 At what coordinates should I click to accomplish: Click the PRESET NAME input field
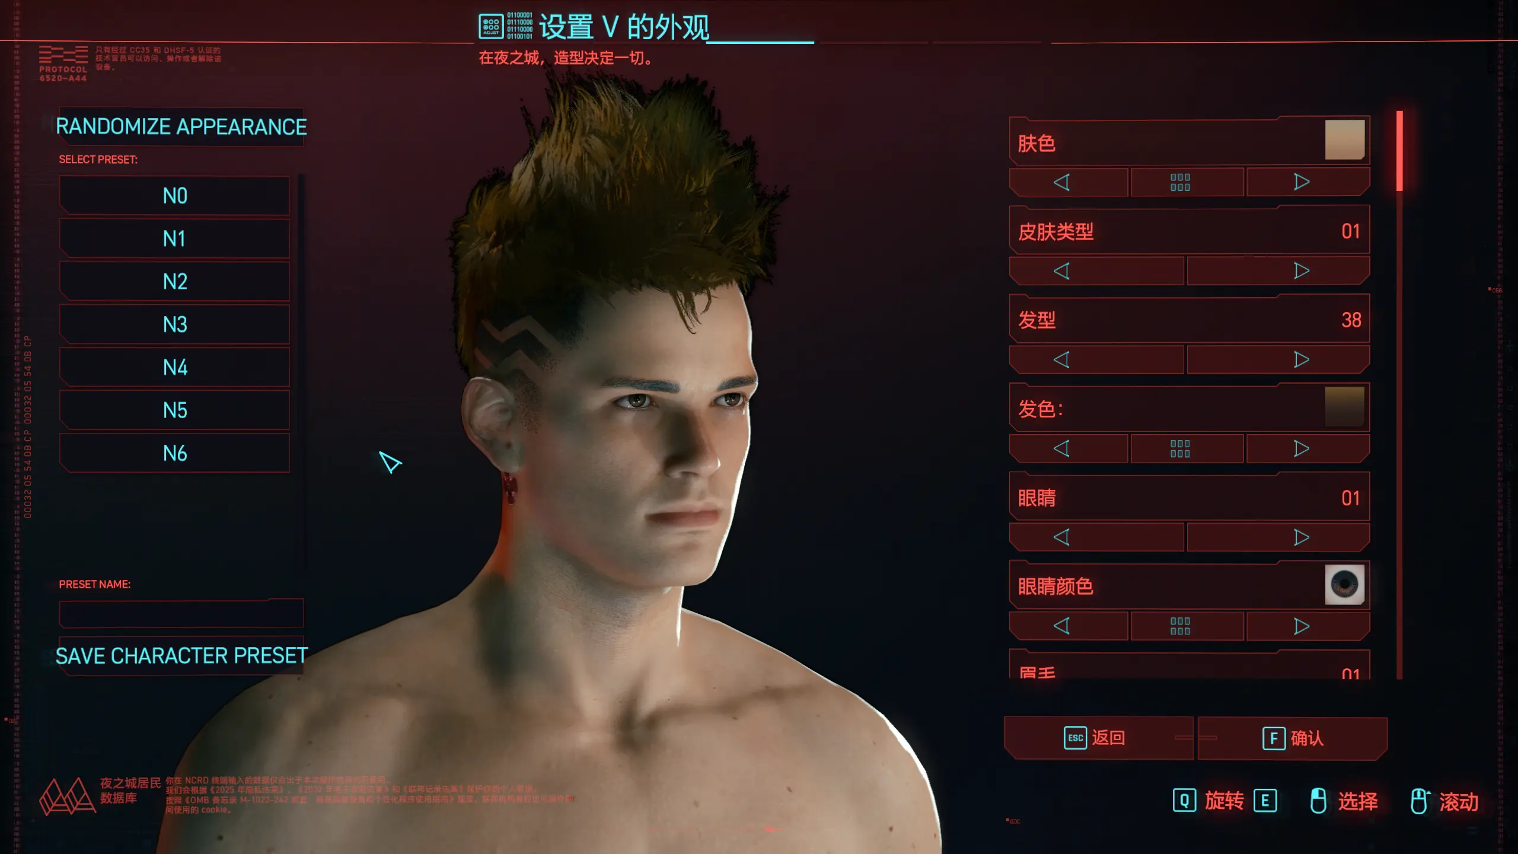tap(183, 613)
